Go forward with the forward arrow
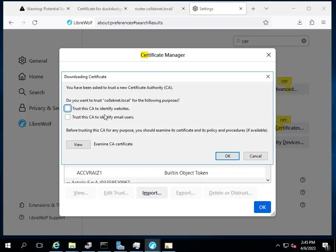 [23, 23]
